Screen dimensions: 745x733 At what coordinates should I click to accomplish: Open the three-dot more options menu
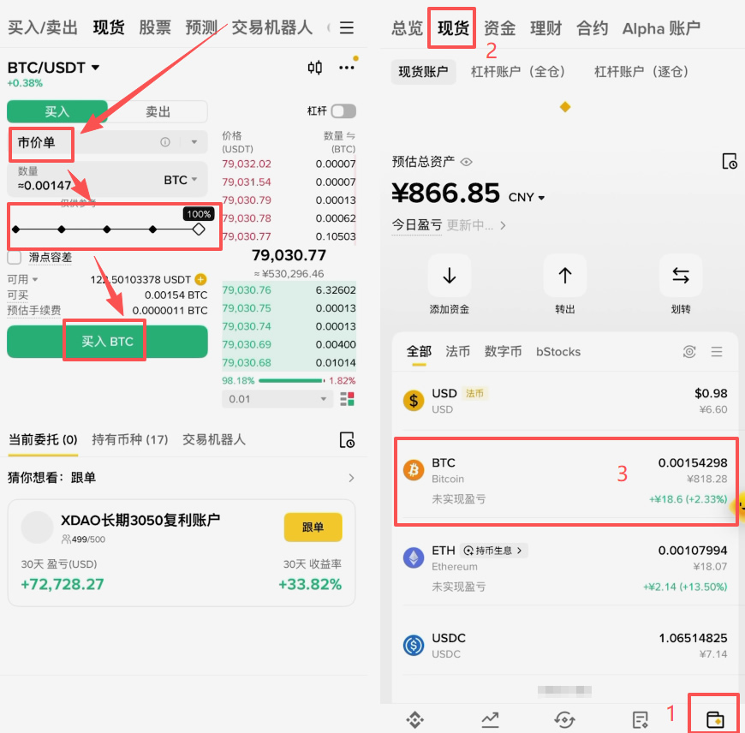pos(346,68)
